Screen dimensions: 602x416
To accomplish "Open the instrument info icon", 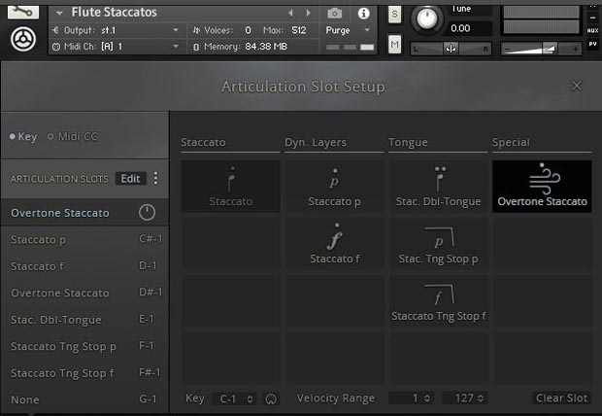I will point(364,14).
